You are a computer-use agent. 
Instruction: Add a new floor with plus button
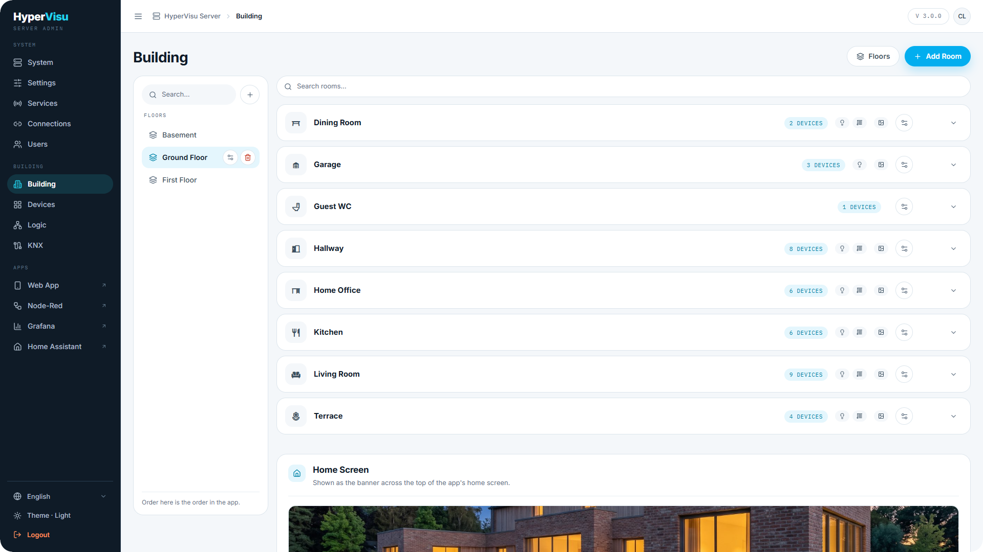click(250, 95)
